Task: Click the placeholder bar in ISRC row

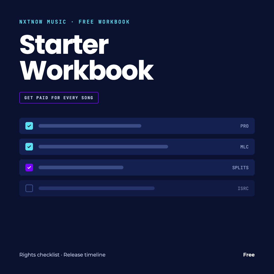Action: pos(96,188)
